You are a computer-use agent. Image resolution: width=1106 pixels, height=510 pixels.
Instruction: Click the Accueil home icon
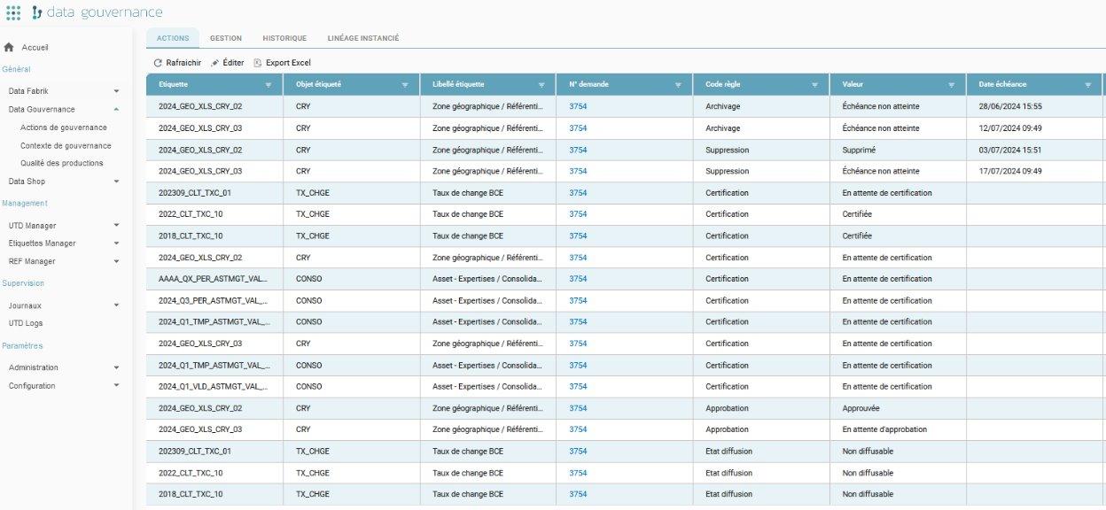[9, 47]
